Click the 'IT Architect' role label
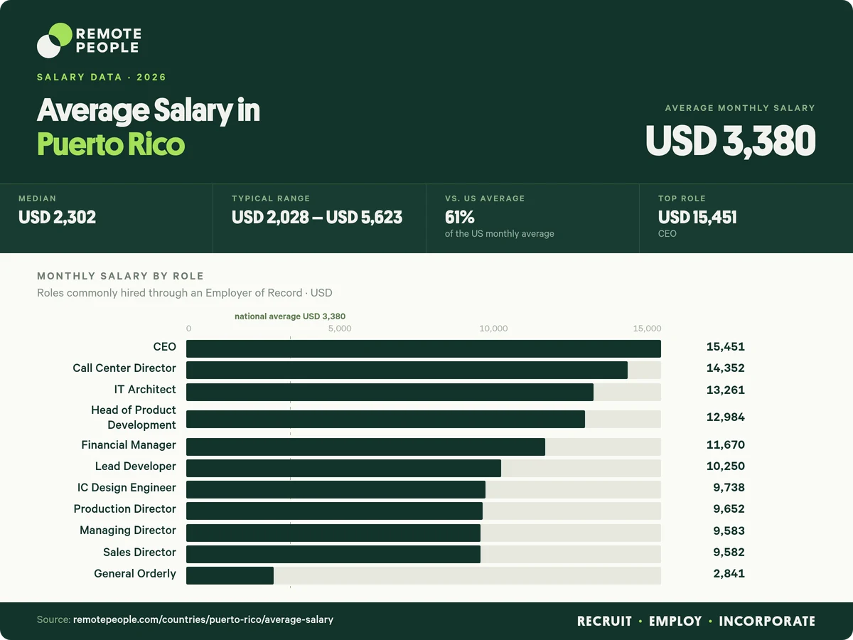 (x=145, y=390)
